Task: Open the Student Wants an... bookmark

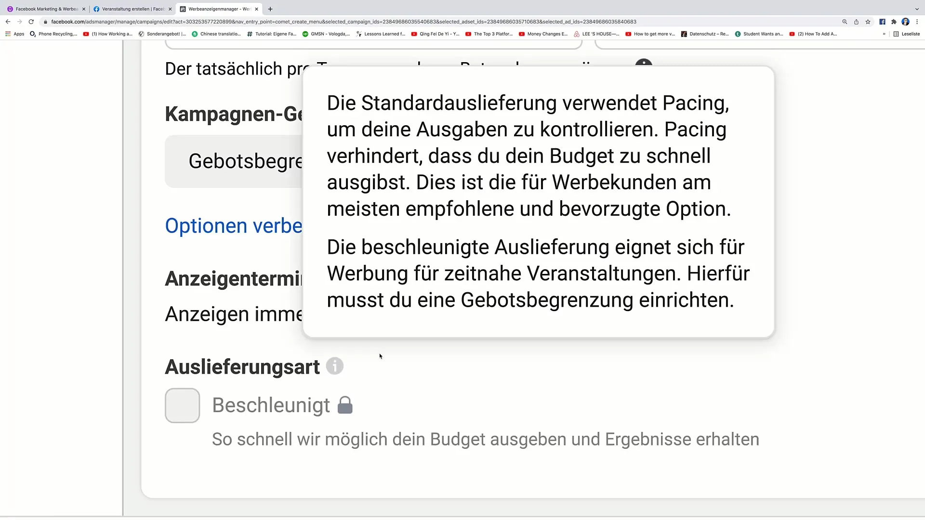Action: click(x=759, y=34)
